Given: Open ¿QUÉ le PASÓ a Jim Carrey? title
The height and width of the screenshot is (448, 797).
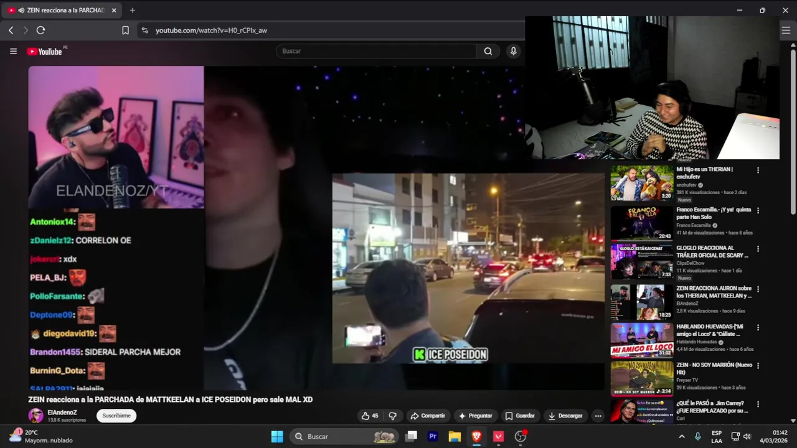Looking at the screenshot, I should click(714, 407).
